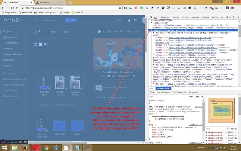Image resolution: width=241 pixels, height=151 pixels.
Task: Open the Event Listeners pane tab
Action: pyautogui.click(x=163, y=92)
